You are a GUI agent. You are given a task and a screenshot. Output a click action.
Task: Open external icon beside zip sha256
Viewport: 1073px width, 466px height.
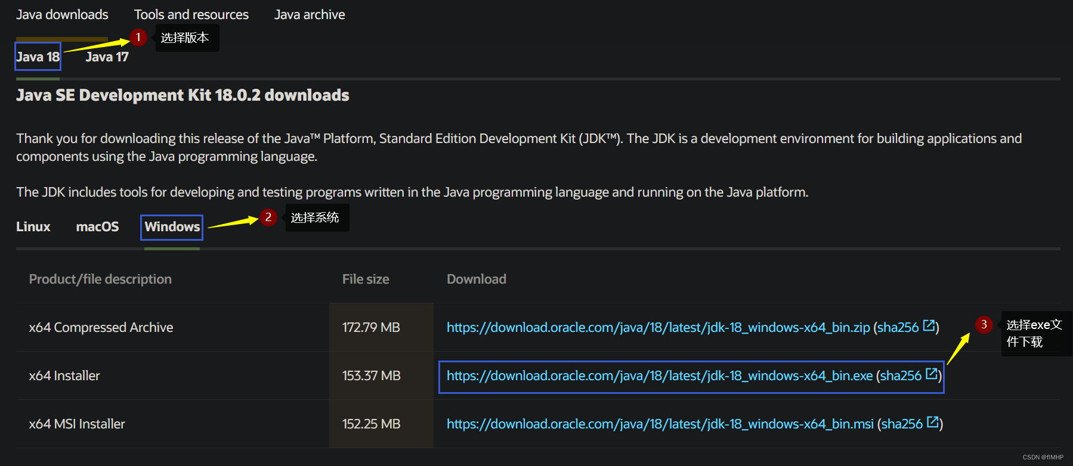point(929,325)
